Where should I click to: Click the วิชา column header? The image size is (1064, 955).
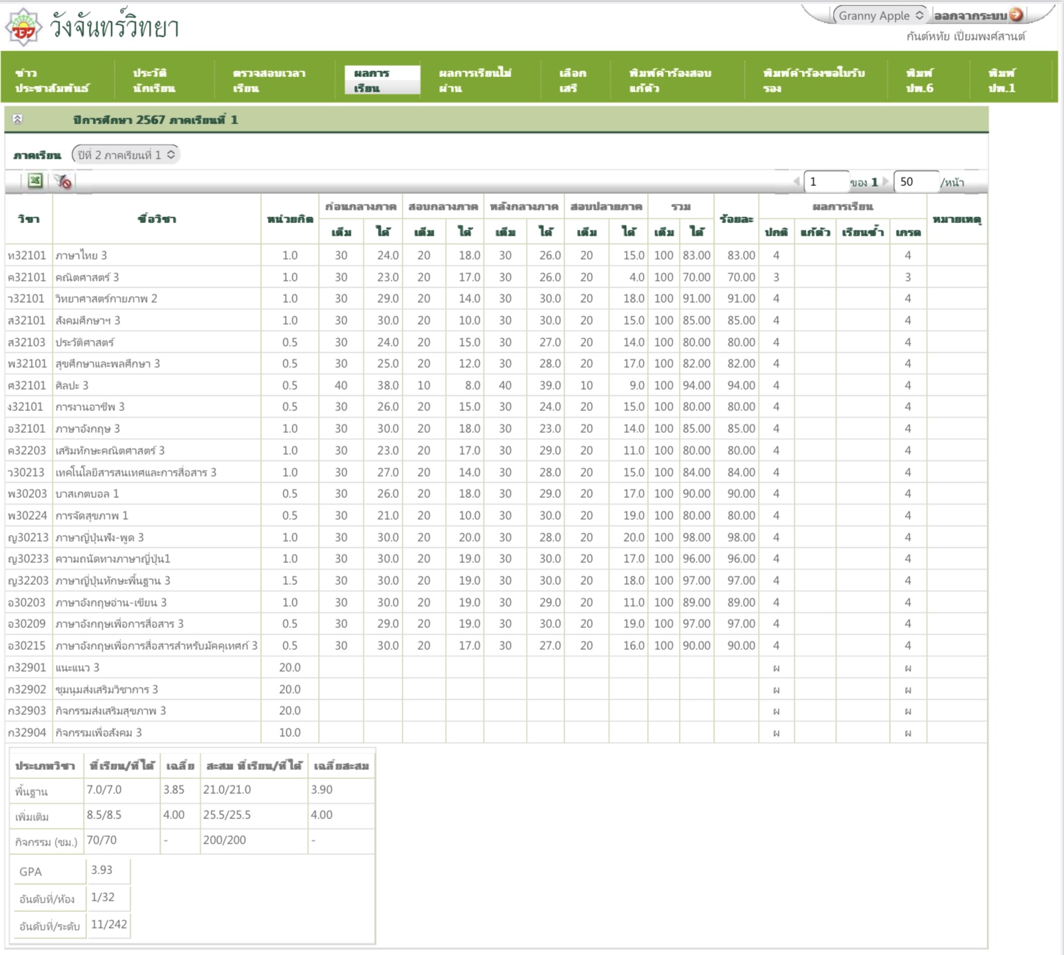pyautogui.click(x=29, y=219)
